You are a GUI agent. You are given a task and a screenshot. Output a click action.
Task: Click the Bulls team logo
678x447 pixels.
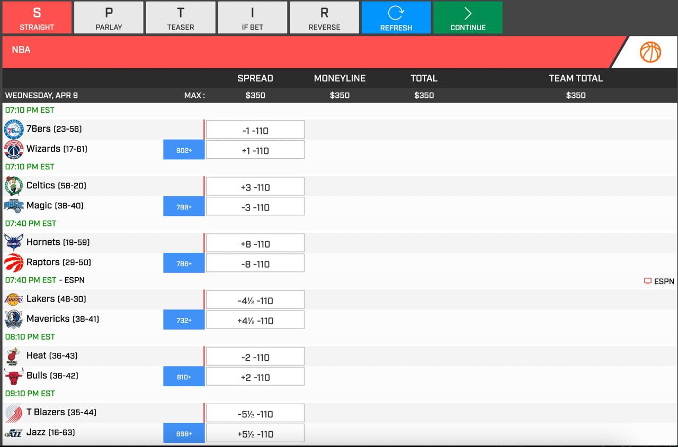(14, 376)
